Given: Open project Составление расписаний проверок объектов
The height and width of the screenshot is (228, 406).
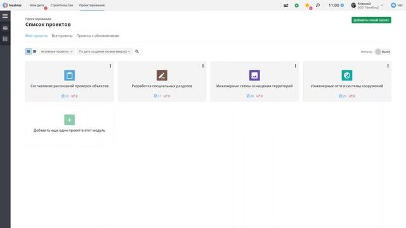Looking at the screenshot, I should (x=69, y=86).
